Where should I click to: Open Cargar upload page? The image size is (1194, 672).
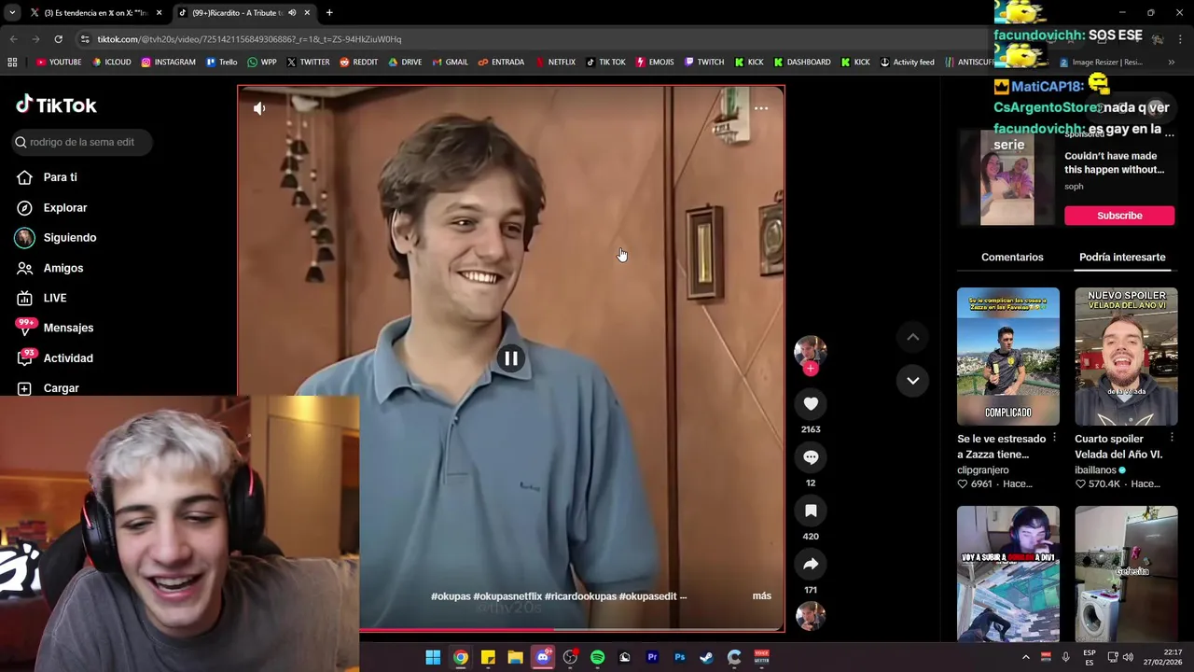pyautogui.click(x=61, y=388)
